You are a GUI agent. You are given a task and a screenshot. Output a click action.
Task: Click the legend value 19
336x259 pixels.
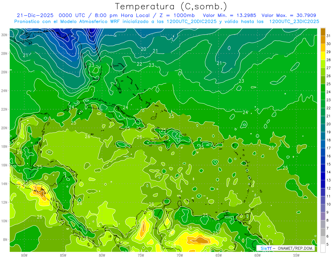coord(329,132)
